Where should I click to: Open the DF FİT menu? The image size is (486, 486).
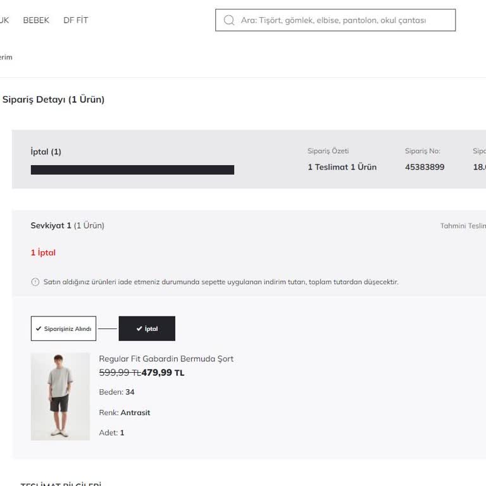[76, 20]
